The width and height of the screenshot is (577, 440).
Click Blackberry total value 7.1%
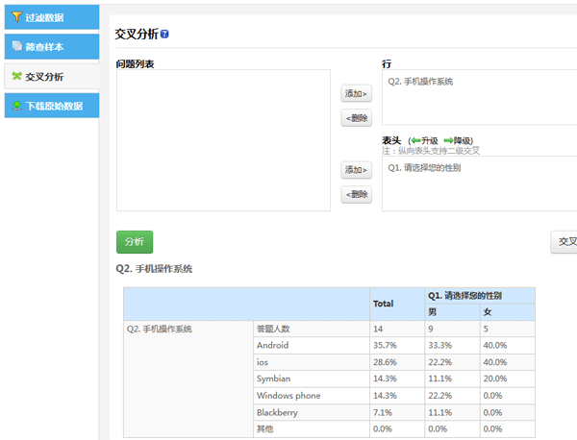[383, 412]
